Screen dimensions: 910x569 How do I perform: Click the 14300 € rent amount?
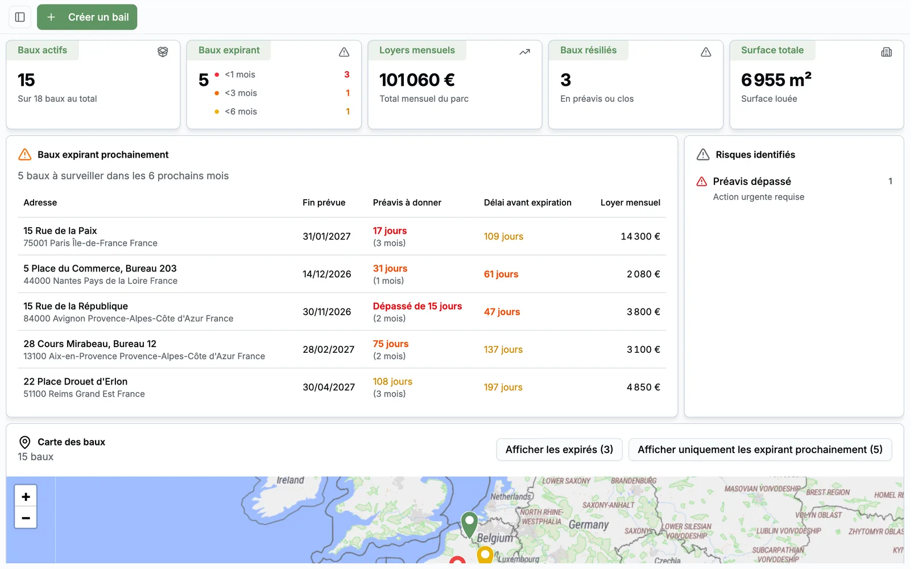[x=640, y=237]
